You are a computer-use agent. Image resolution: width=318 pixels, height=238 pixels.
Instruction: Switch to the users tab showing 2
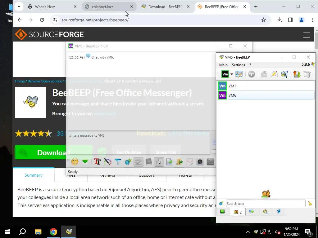[x=238, y=212]
